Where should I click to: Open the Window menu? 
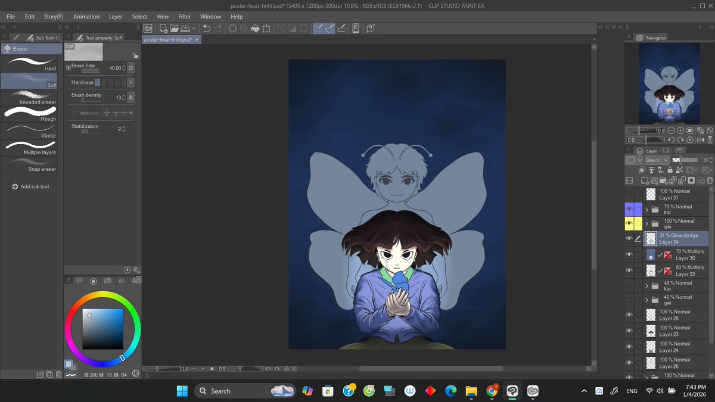click(211, 17)
